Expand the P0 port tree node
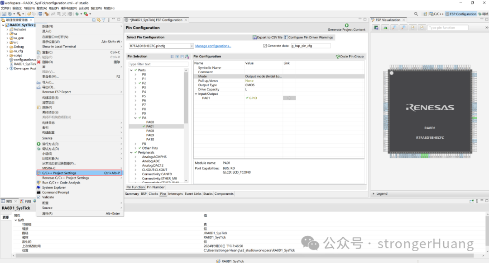Screen dimensions: 489x263 (x=135, y=75)
